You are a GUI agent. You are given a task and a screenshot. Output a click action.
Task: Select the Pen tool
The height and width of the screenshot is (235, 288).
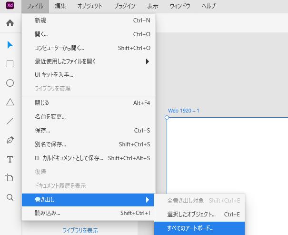click(x=10, y=140)
